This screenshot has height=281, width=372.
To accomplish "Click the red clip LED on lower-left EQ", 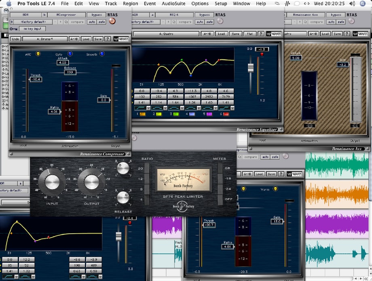I will pos(130,223).
